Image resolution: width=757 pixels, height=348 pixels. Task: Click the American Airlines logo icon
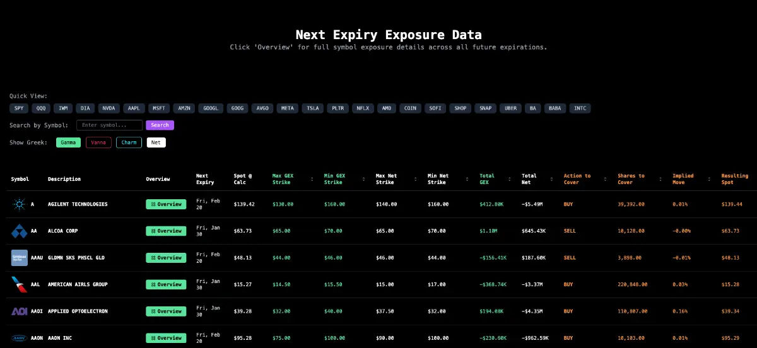[x=19, y=284]
